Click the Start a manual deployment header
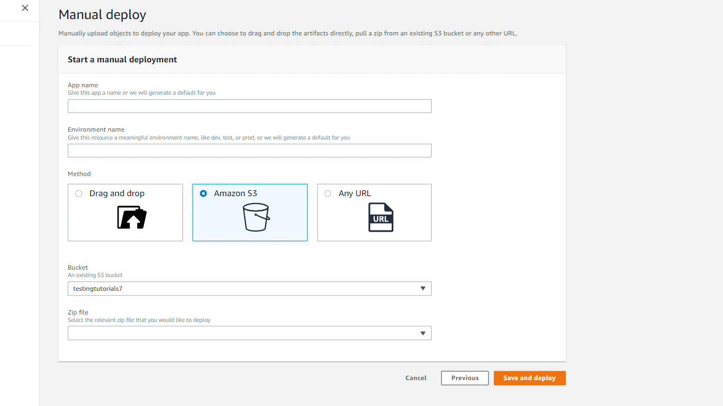The height and width of the screenshot is (406, 723). point(122,59)
